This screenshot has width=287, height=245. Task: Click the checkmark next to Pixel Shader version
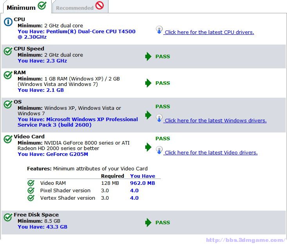click(31, 190)
